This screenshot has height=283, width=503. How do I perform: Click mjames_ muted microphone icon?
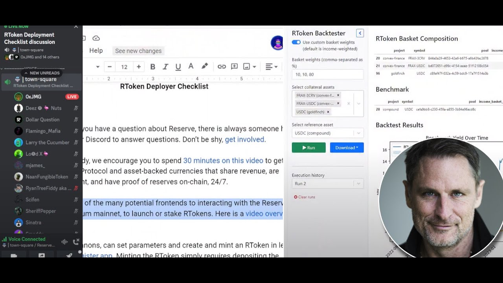click(x=76, y=165)
